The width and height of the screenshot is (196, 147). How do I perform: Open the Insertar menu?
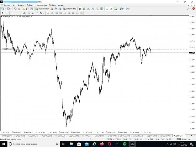[x=21, y=5]
